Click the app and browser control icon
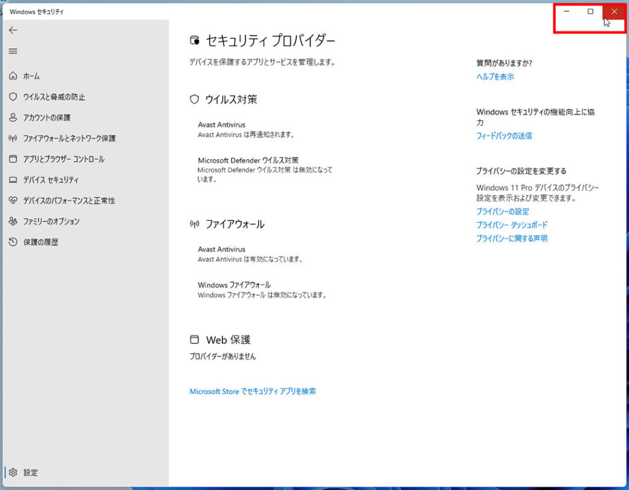Image resolution: width=629 pixels, height=490 pixels. point(13,159)
